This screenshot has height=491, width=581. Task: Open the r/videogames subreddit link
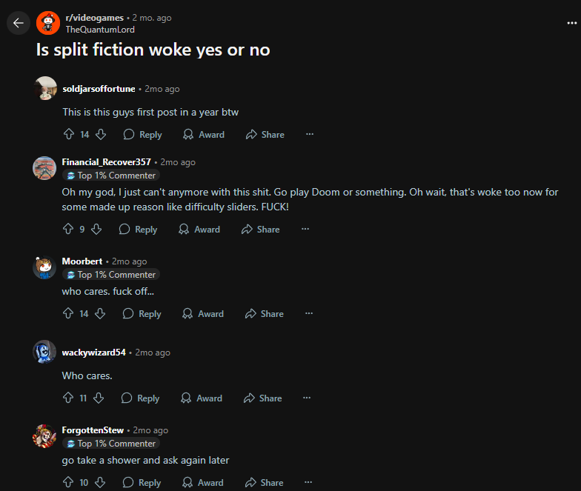coord(95,18)
